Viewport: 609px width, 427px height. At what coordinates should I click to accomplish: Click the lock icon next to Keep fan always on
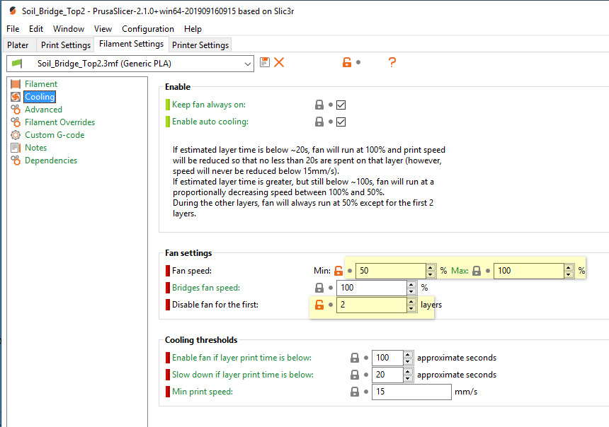tap(319, 105)
